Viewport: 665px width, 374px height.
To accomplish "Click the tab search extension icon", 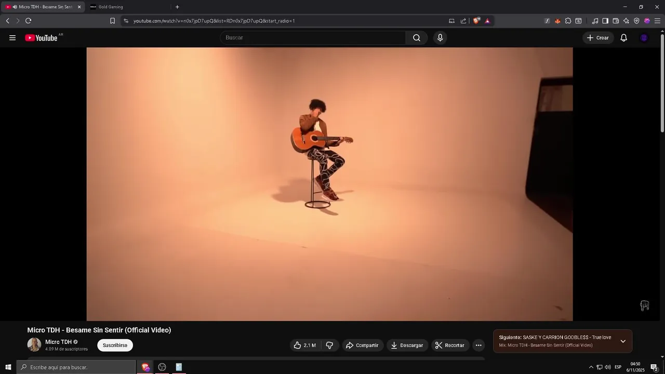I will click(x=578, y=21).
